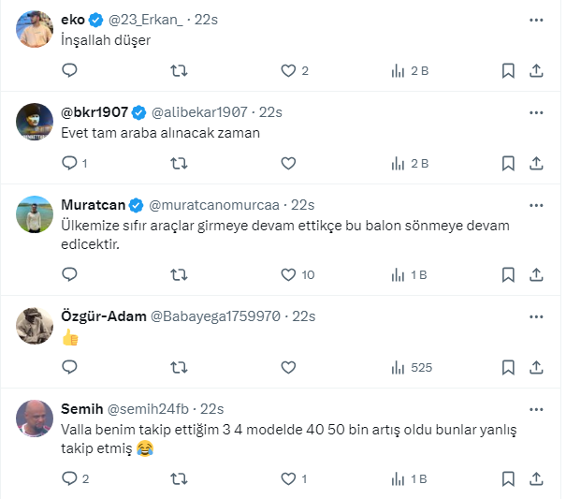Click Özgür-Adam's profile avatar
This screenshot has height=499, width=566.
(x=34, y=325)
